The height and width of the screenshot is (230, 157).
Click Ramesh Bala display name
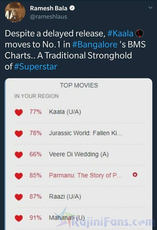pos(49,8)
